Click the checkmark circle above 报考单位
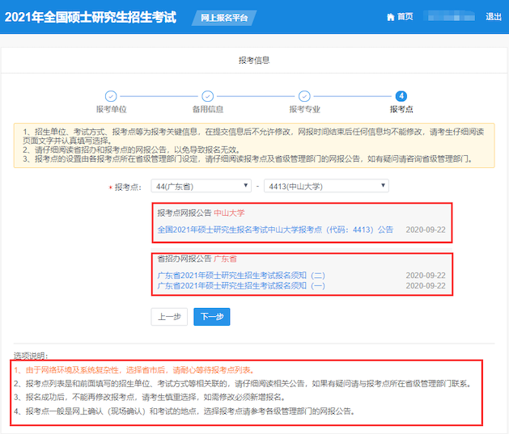The height and width of the screenshot is (434, 509). pyautogui.click(x=111, y=96)
